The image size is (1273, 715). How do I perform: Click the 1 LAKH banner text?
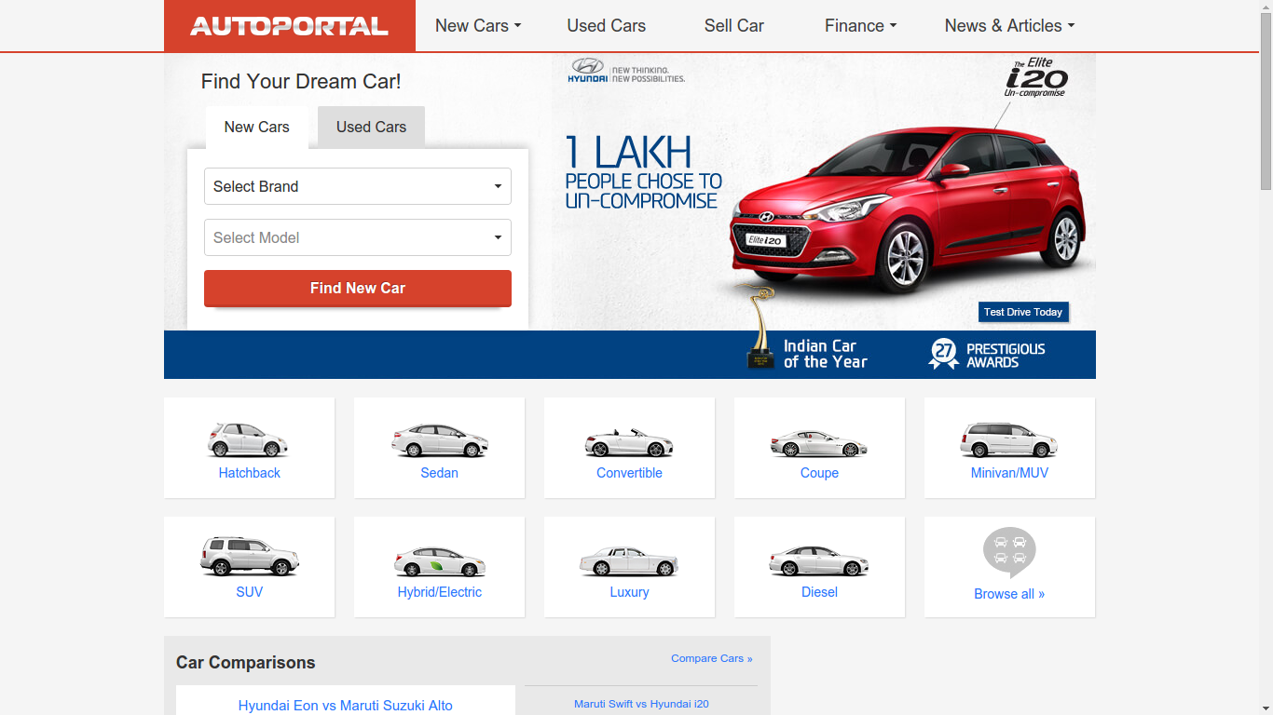click(628, 152)
